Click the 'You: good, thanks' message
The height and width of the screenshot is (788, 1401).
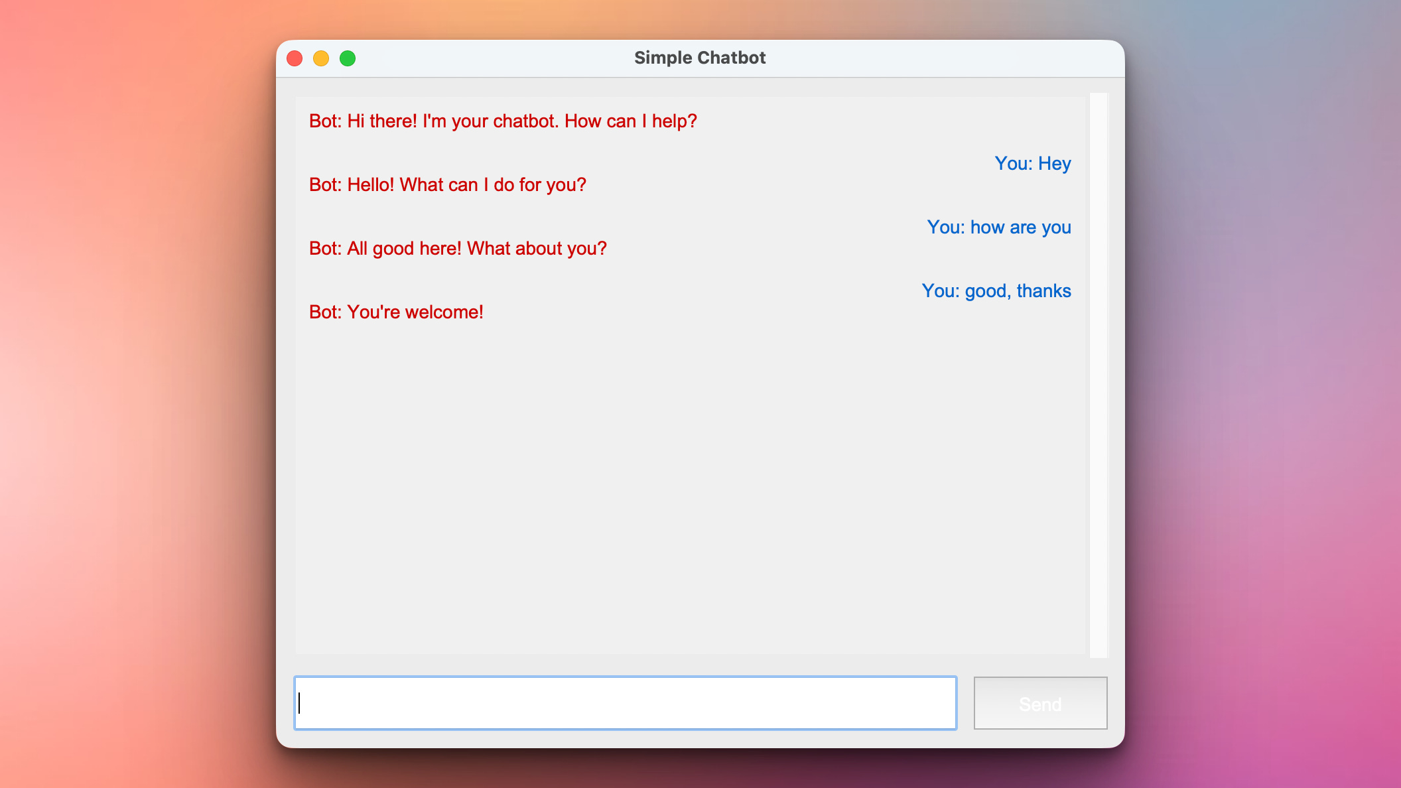click(996, 291)
